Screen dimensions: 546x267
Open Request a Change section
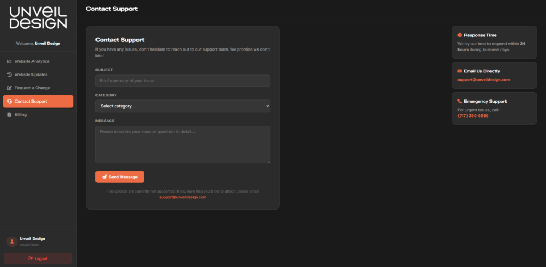click(38, 88)
